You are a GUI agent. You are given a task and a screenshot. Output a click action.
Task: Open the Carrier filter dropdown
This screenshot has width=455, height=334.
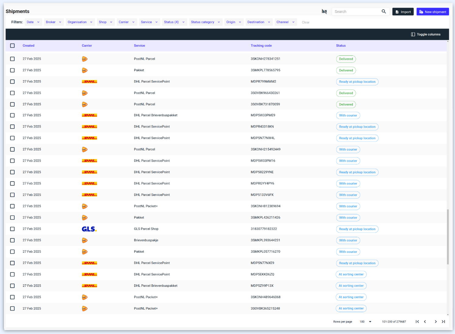pos(126,22)
